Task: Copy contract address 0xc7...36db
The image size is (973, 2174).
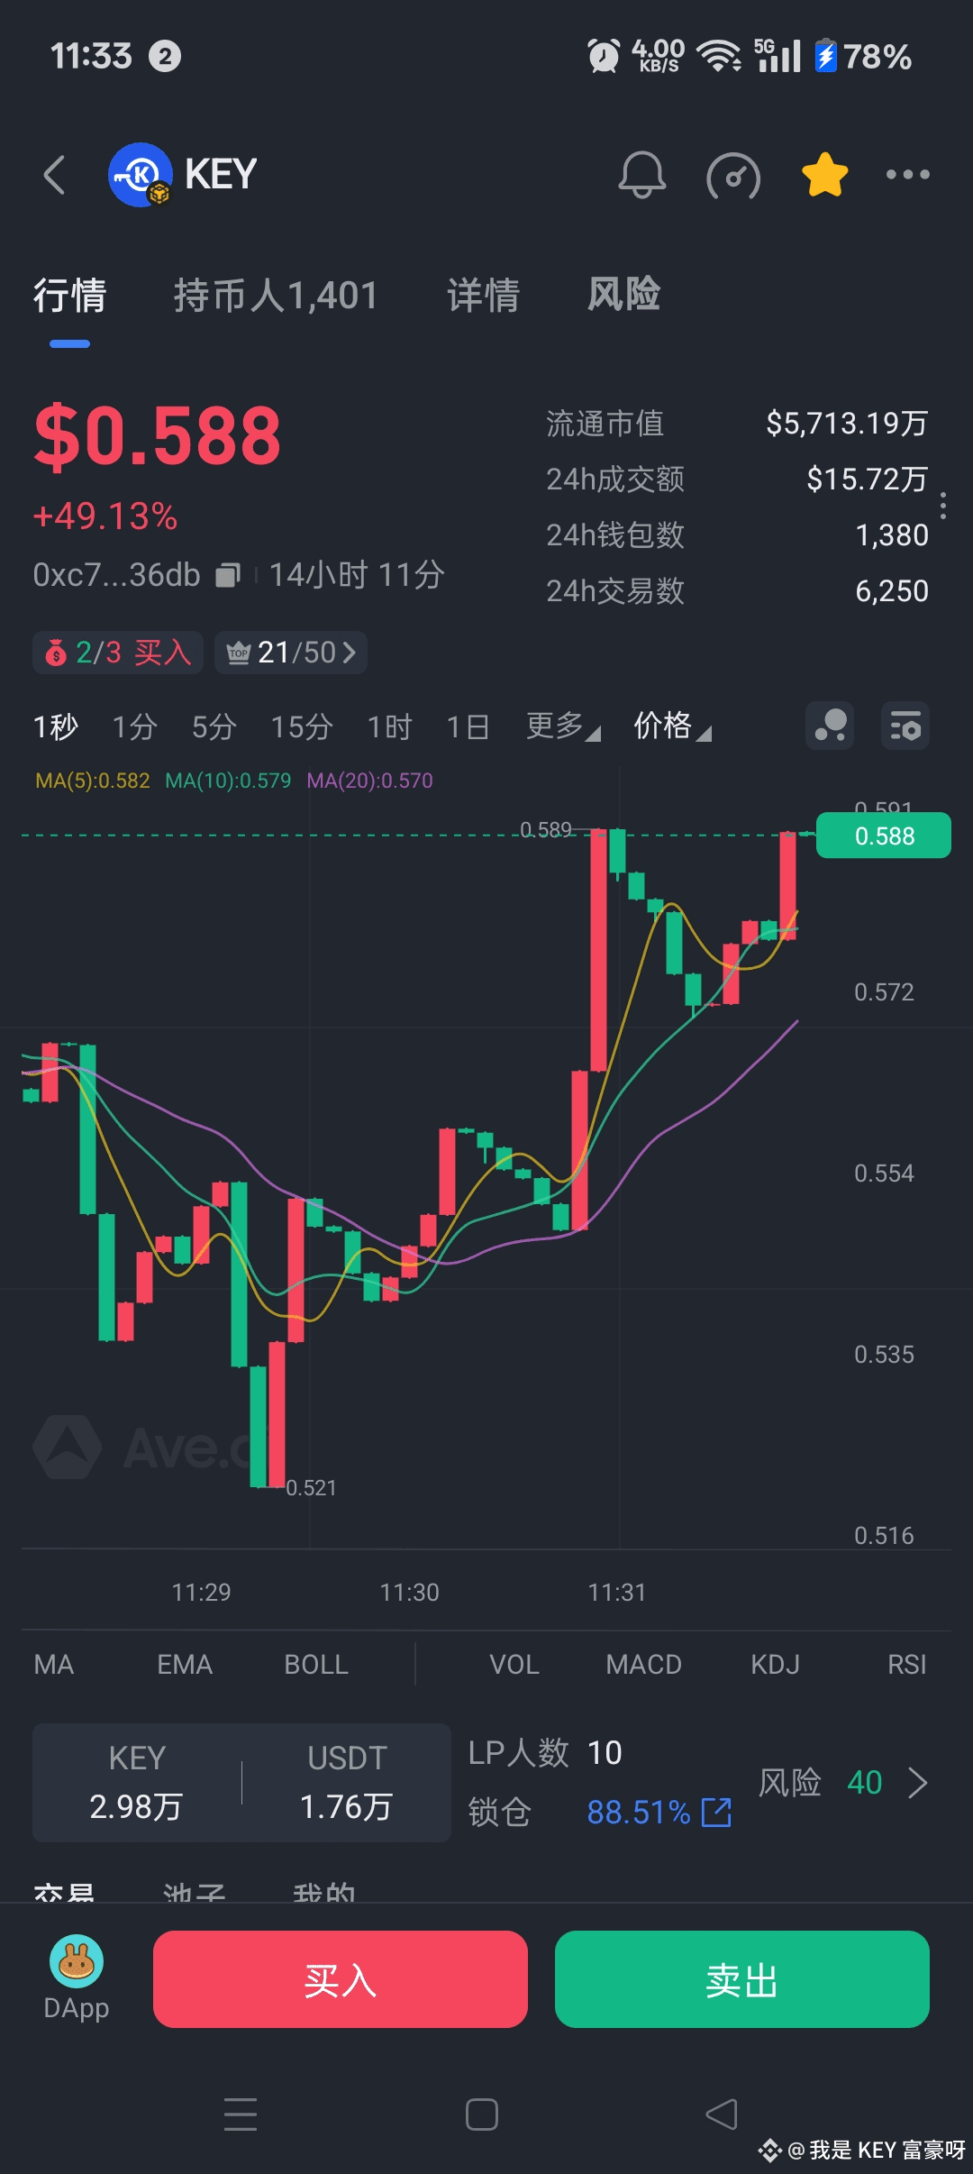Action: click(228, 575)
